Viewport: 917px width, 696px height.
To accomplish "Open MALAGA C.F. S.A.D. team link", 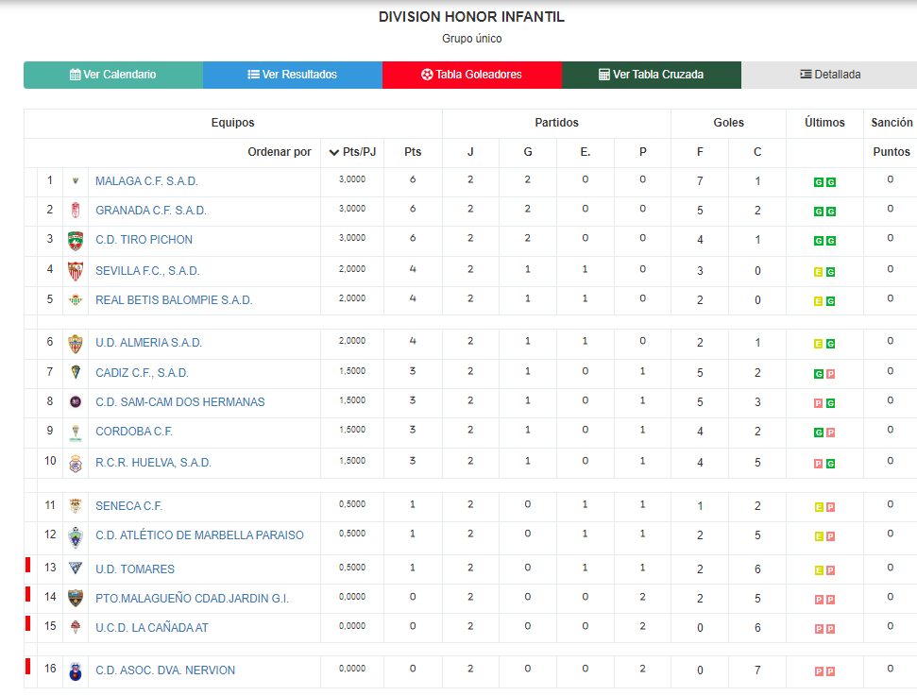I will pyautogui.click(x=146, y=181).
